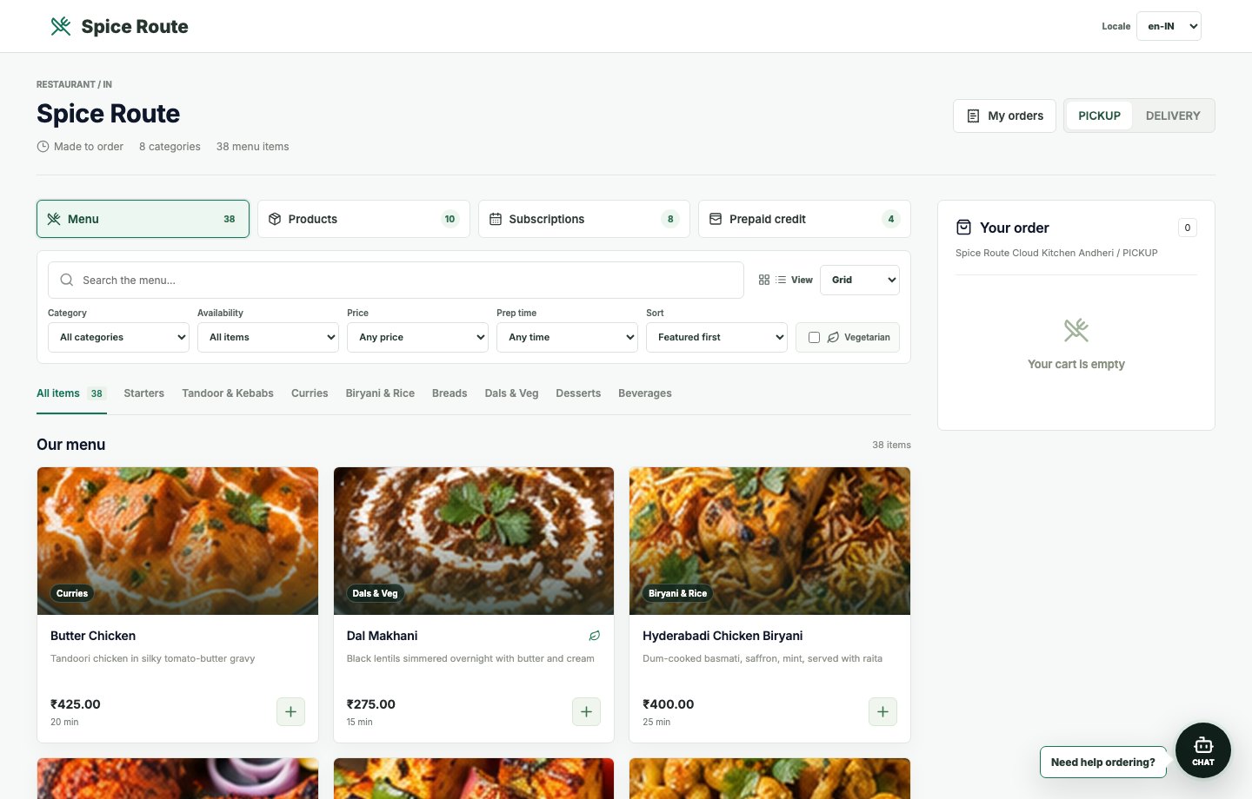Switch to DELIVERY order mode
The width and height of the screenshot is (1252, 799).
1173,116
